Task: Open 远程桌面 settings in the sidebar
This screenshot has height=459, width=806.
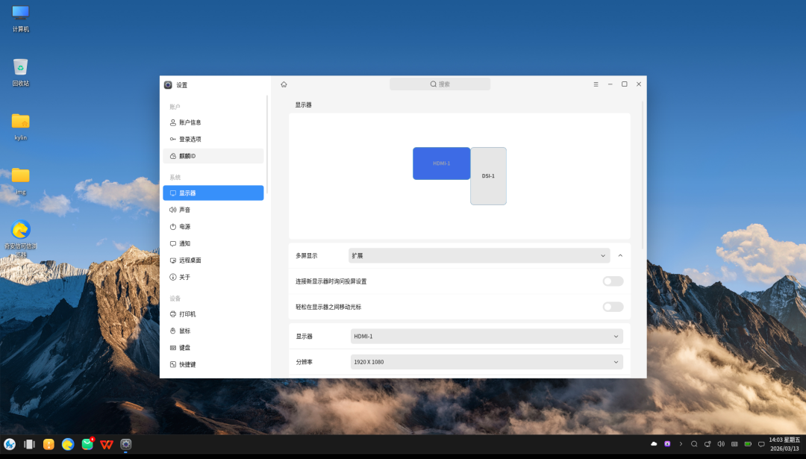Action: coord(213,260)
